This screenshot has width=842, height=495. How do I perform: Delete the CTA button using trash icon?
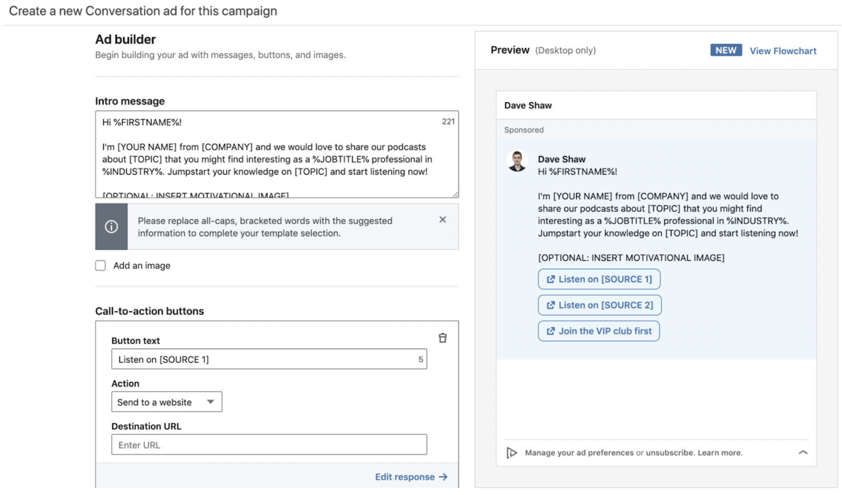(x=443, y=338)
